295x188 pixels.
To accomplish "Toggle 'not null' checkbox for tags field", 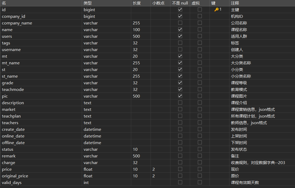I will tap(180, 43).
